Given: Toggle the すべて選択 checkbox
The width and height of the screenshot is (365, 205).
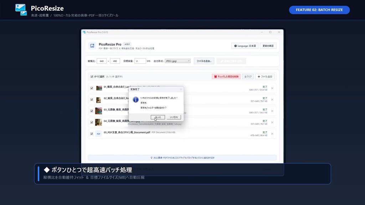Looking at the screenshot, I should click(x=92, y=77).
